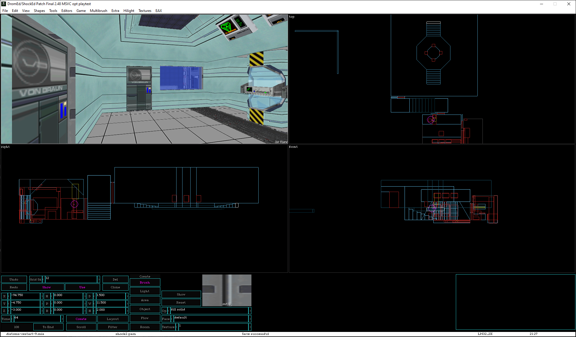Viewport: 576px width, 337px height.
Task: Click the To End button
Action: pos(48,327)
